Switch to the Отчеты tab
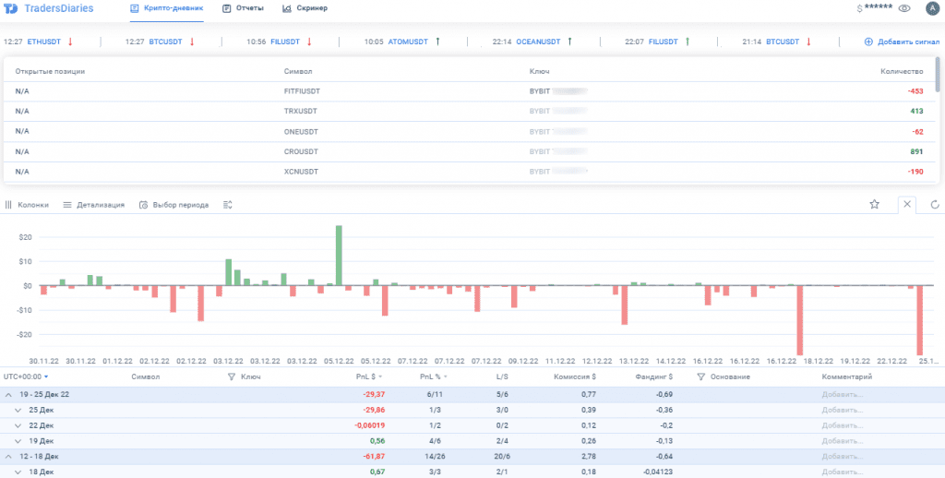The width and height of the screenshot is (945, 478). (244, 8)
